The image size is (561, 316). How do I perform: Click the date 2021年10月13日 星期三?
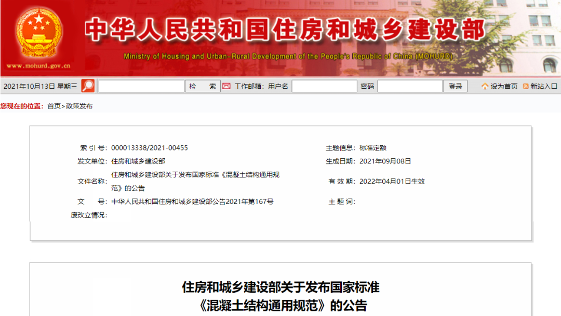pyautogui.click(x=41, y=86)
